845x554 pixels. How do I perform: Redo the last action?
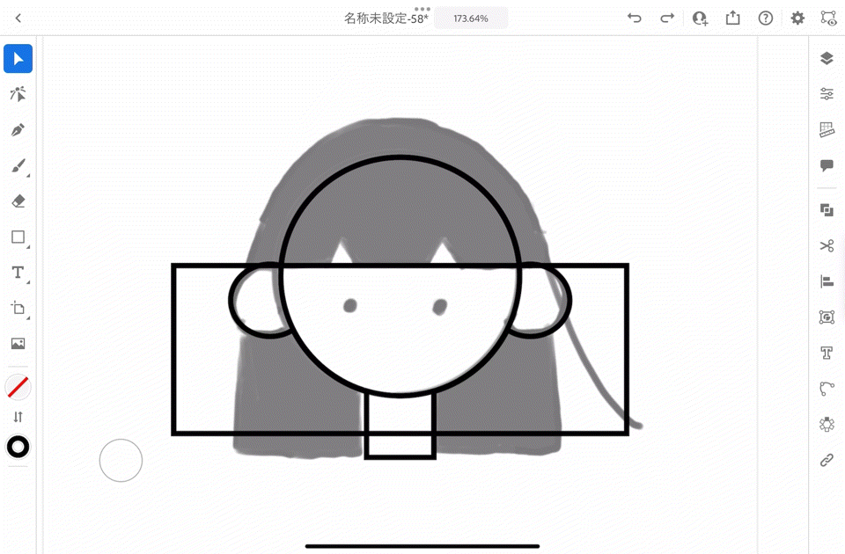click(667, 18)
